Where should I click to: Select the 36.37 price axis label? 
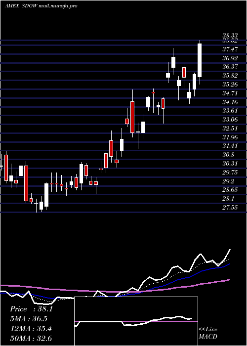[230, 67]
